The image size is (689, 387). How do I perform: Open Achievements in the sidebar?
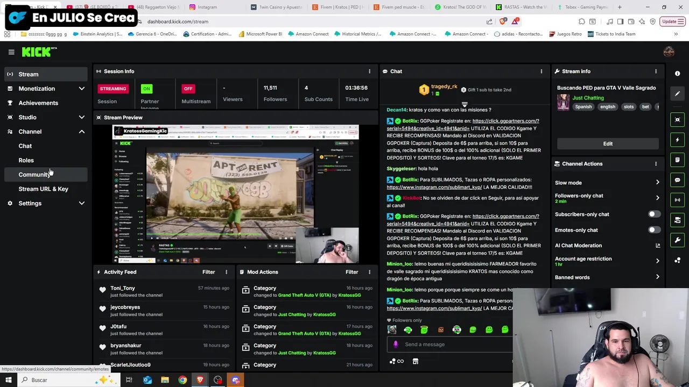pos(46,103)
